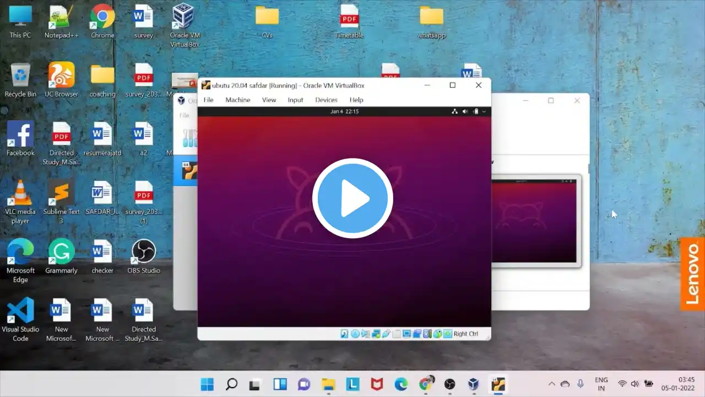Screen dimensions: 705x397
Task: Open the Input menu
Action: [295, 100]
